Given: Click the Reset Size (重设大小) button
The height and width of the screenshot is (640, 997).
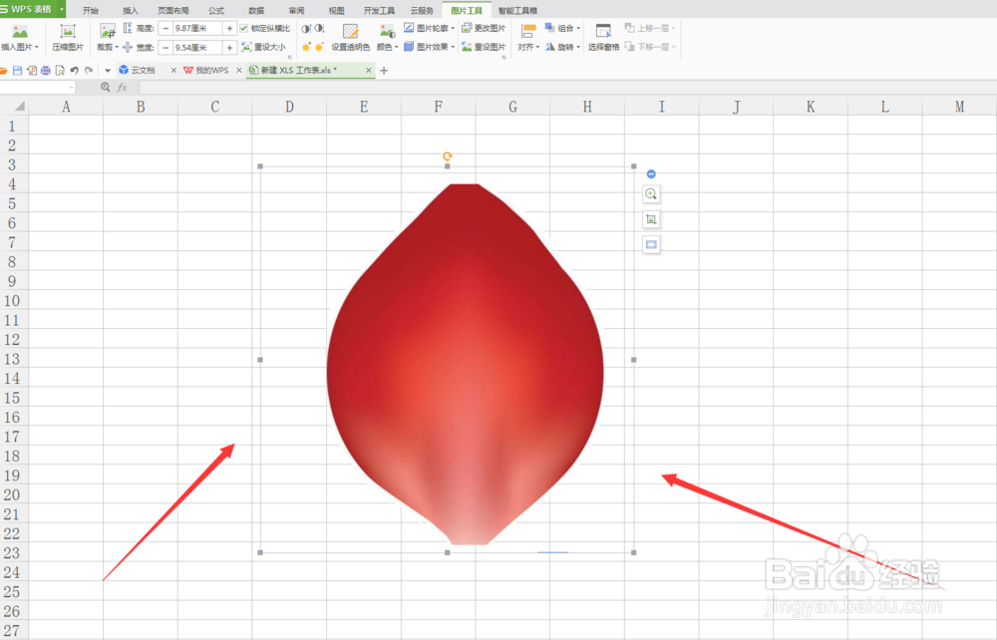Looking at the screenshot, I should tap(264, 47).
